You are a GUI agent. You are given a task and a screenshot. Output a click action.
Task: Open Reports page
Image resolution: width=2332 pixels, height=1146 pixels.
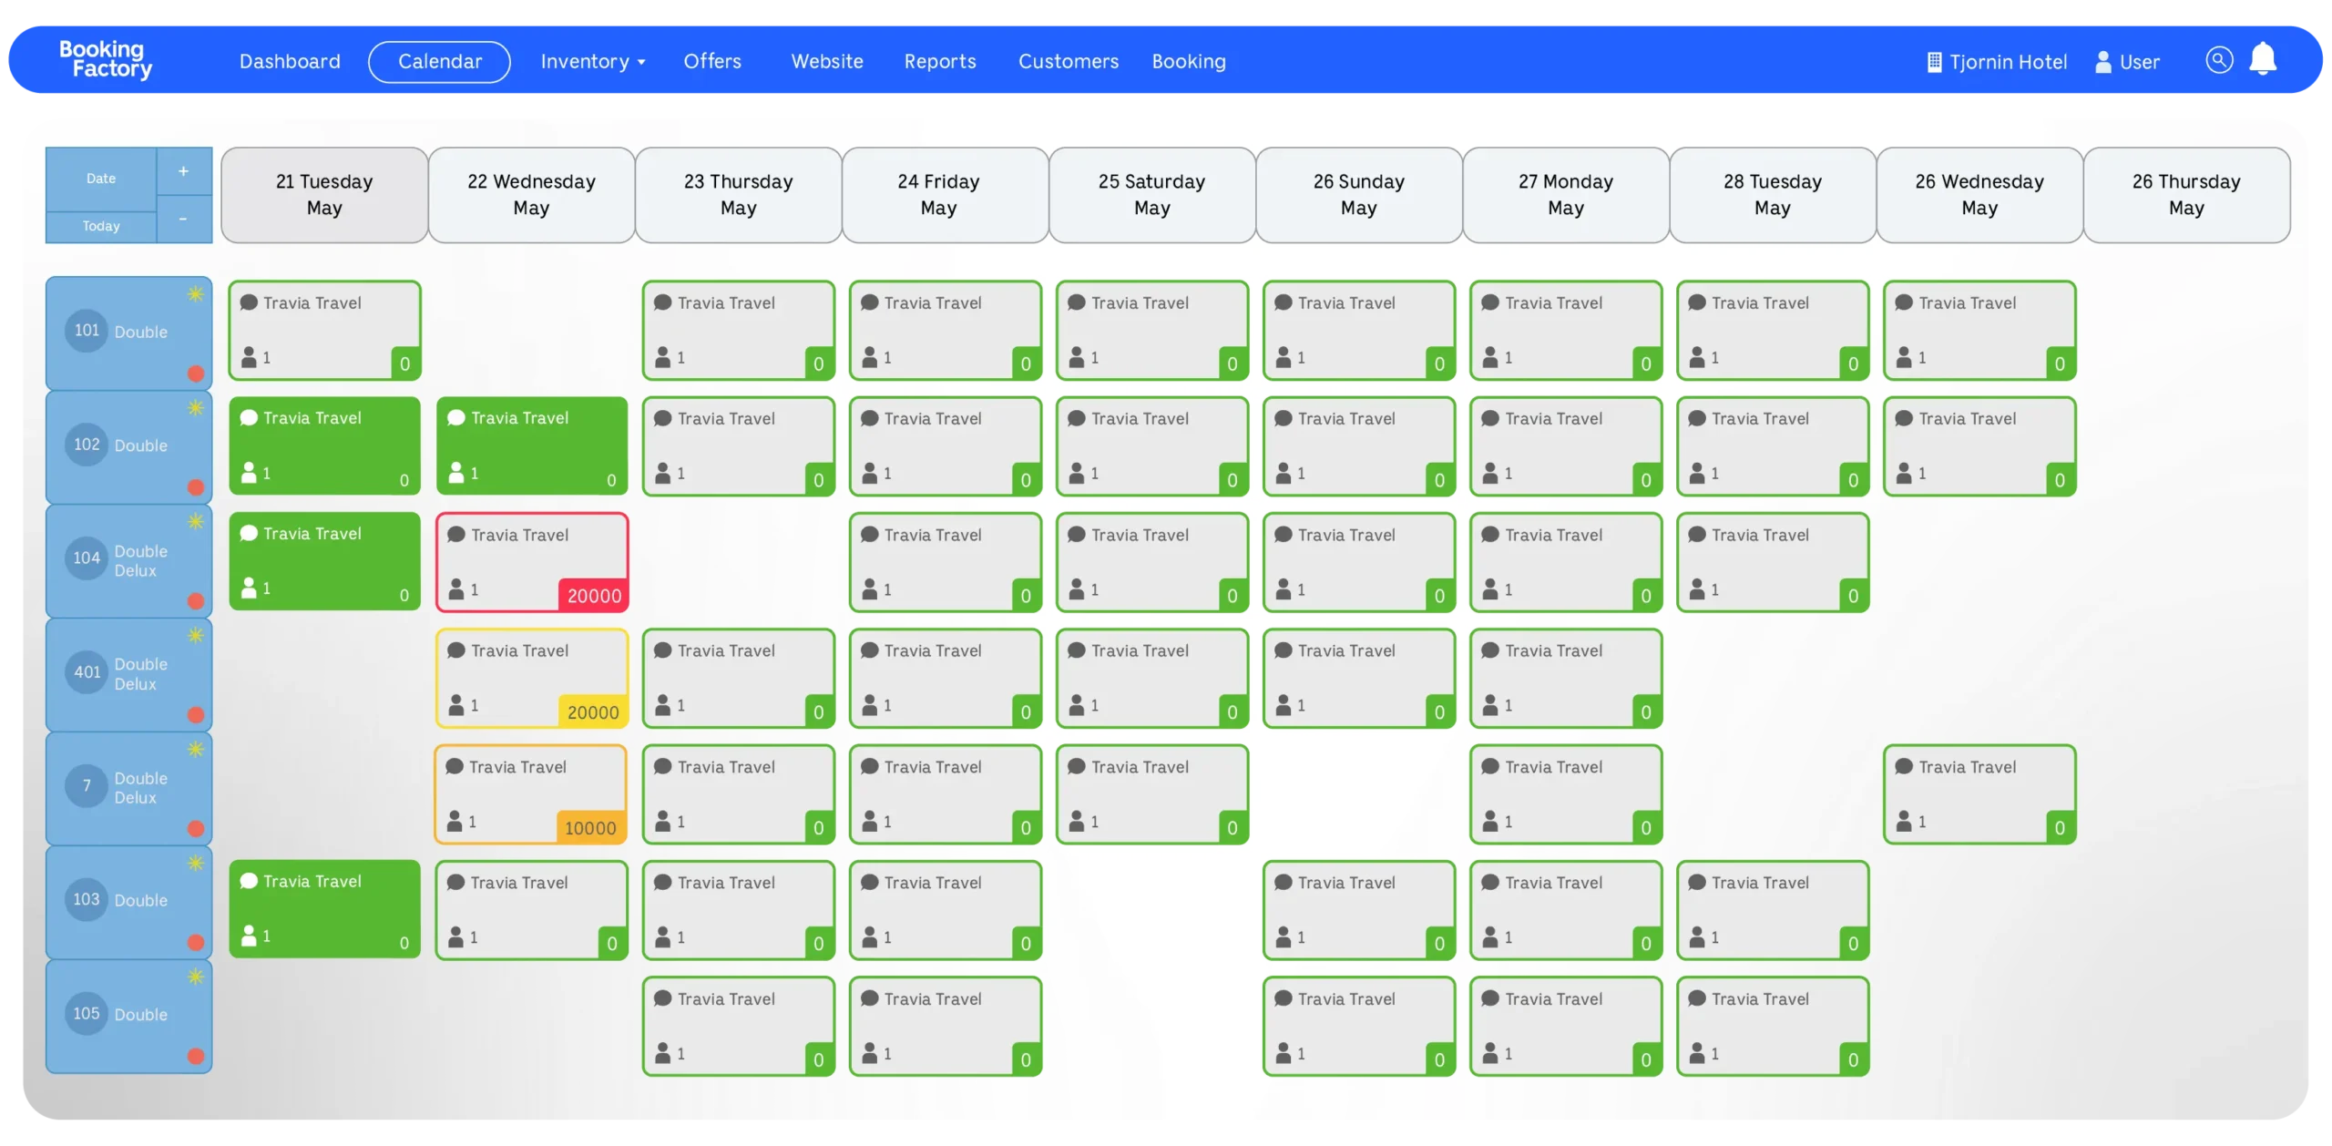939,61
